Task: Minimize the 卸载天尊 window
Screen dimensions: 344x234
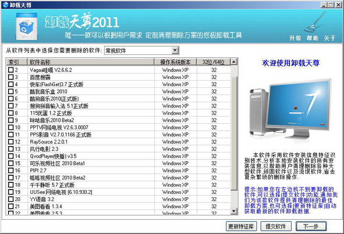Action: coord(324,5)
